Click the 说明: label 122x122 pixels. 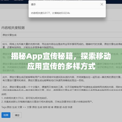[x=4, y=94]
